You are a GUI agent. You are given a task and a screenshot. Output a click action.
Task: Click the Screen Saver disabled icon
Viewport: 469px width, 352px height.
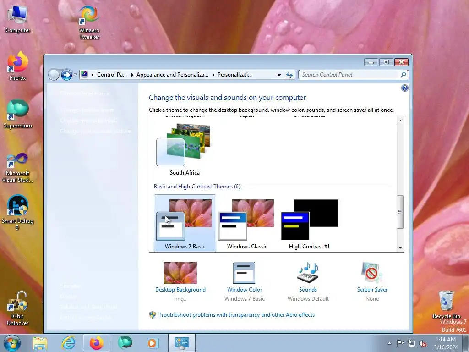click(371, 273)
